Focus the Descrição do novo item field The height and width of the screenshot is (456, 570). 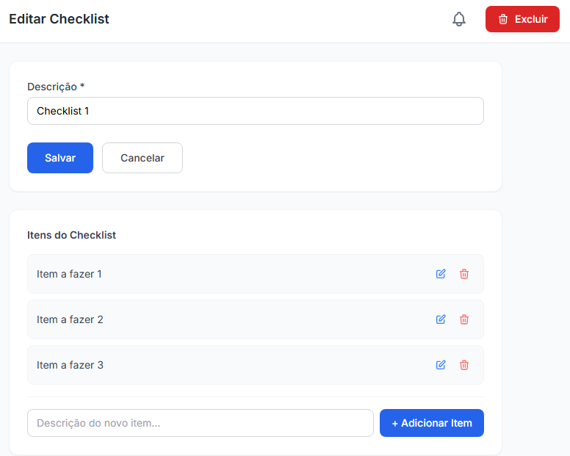click(x=201, y=423)
